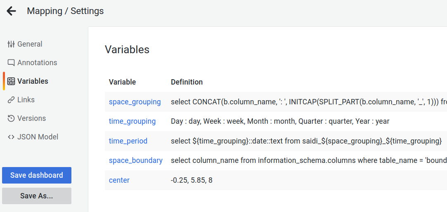The width and height of the screenshot is (447, 212).
Task: Click the JSON Model code icon
Action: point(11,137)
